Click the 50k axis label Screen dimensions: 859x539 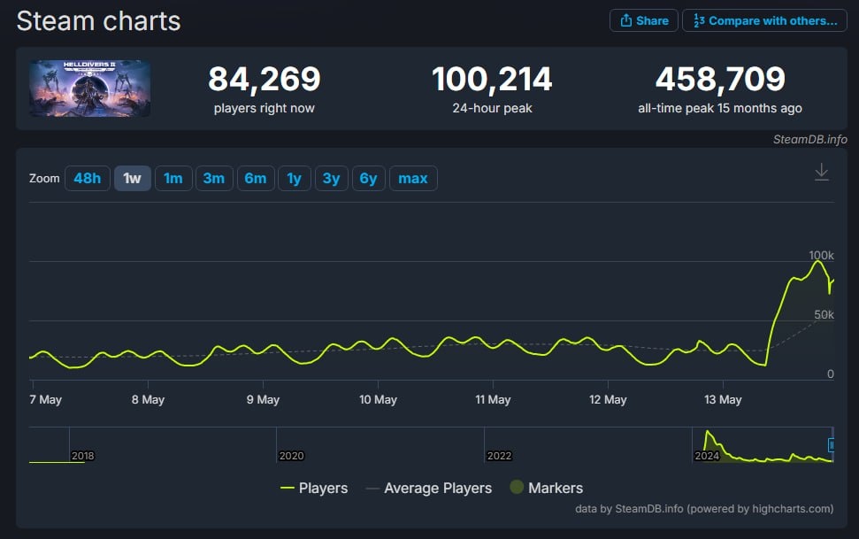tap(824, 314)
